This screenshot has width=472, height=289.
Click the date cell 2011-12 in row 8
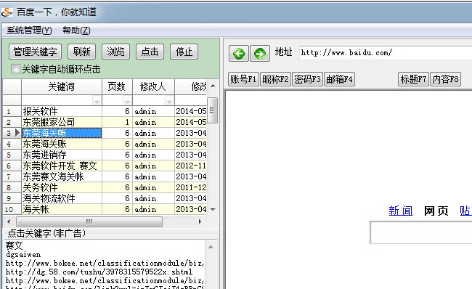(191, 187)
